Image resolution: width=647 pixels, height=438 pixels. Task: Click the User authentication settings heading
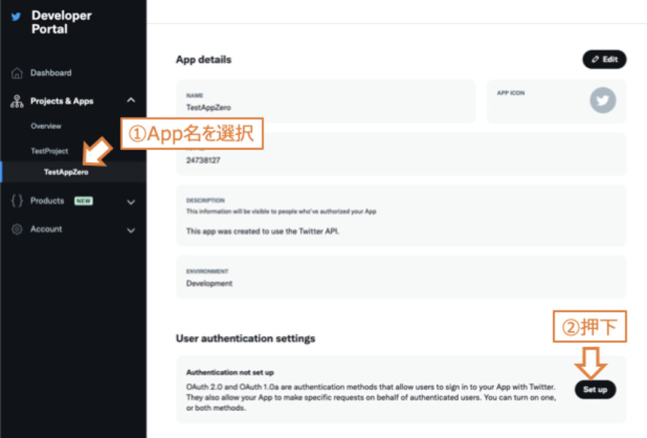pos(246,339)
